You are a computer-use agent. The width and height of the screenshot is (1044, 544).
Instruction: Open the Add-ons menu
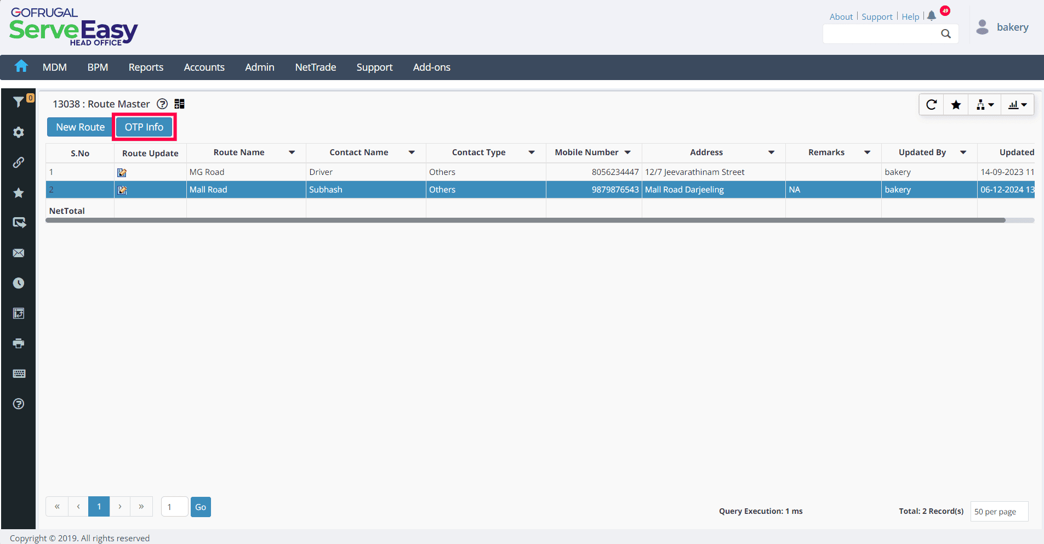432,67
